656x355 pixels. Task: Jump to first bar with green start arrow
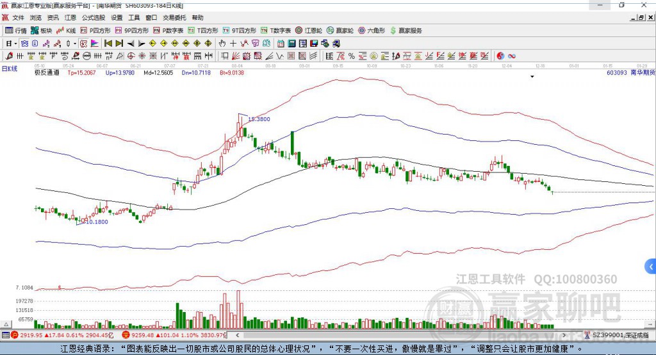(x=108, y=43)
